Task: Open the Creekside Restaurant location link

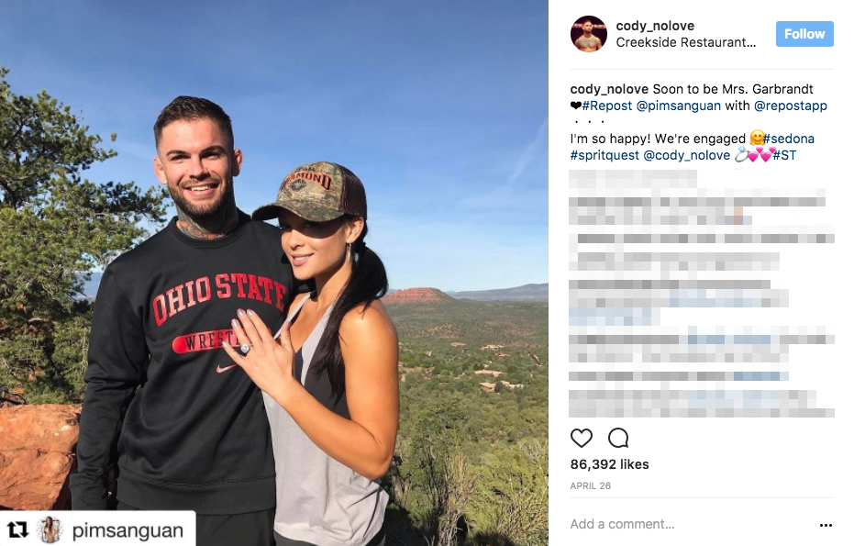Action: pyautogui.click(x=686, y=42)
